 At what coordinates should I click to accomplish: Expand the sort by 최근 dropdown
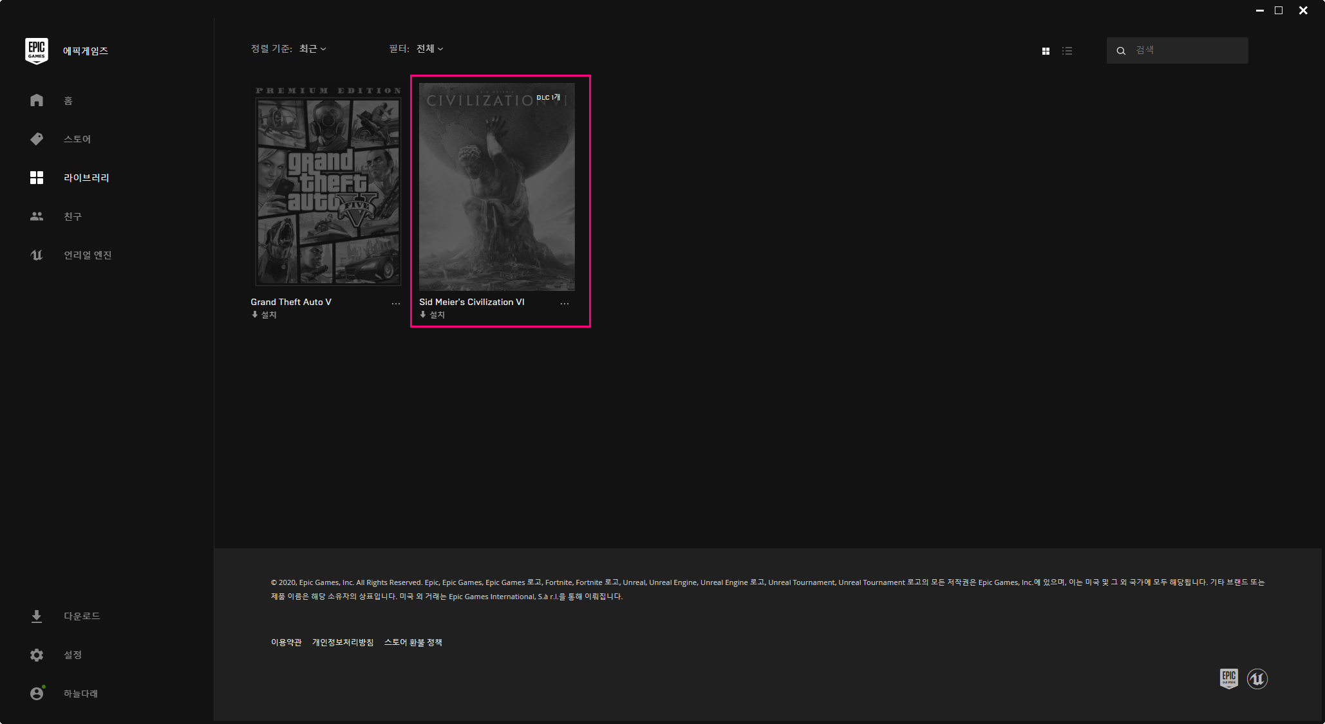313,49
